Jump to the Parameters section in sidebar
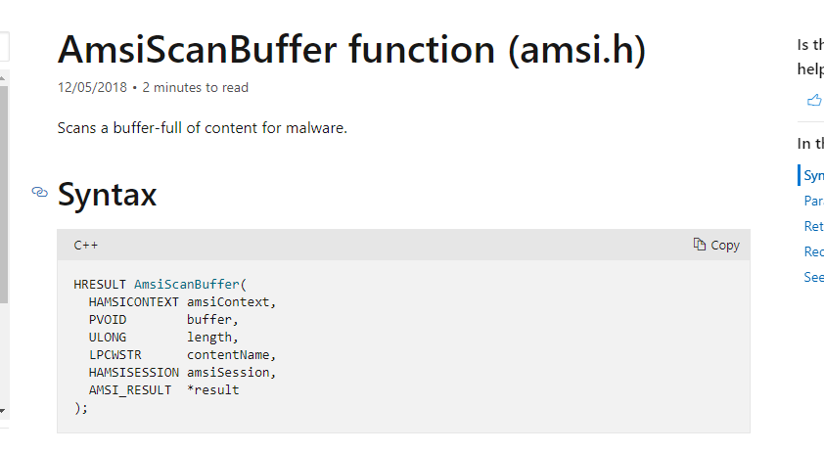Screen dimensions: 824x453 tap(813, 201)
